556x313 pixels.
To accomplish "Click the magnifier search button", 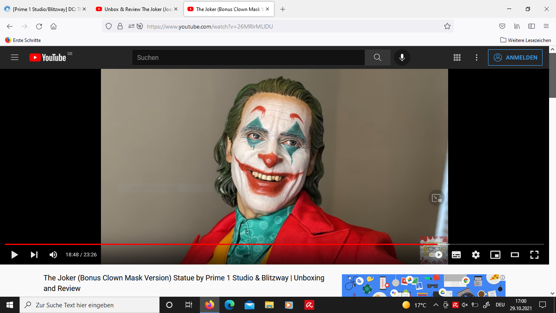I will pos(378,57).
